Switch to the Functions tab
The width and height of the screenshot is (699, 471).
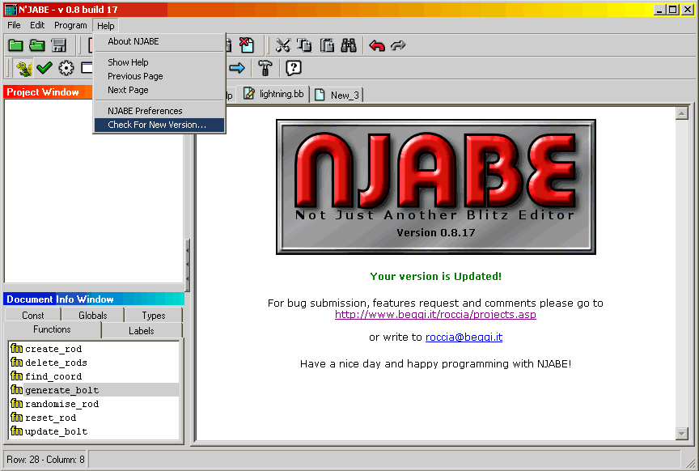tap(52, 329)
